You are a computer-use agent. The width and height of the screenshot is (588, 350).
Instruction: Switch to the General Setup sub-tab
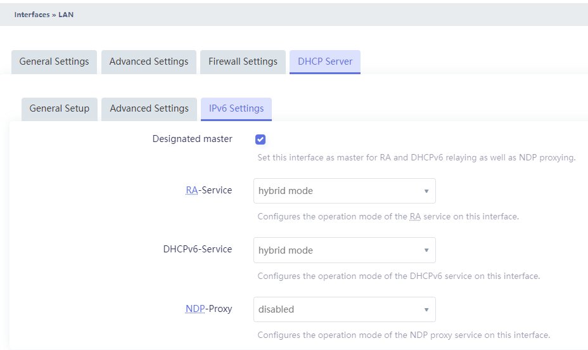(60, 109)
